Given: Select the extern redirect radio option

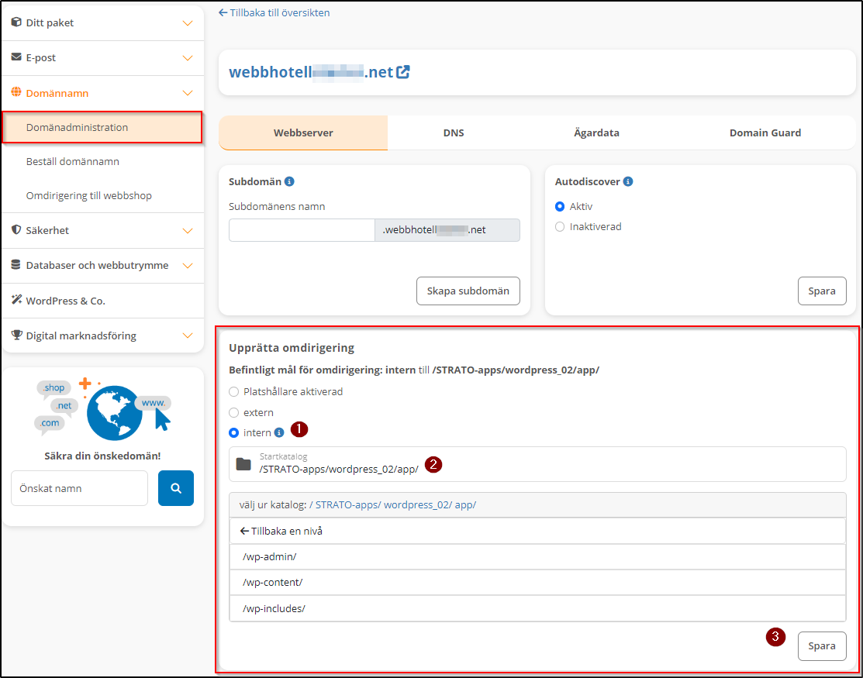Looking at the screenshot, I should click(x=234, y=412).
